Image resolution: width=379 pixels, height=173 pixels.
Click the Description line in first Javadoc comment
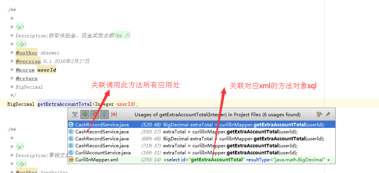pos(73,36)
